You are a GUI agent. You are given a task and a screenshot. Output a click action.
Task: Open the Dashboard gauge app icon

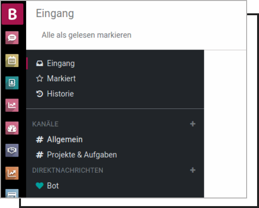pyautogui.click(x=12, y=128)
